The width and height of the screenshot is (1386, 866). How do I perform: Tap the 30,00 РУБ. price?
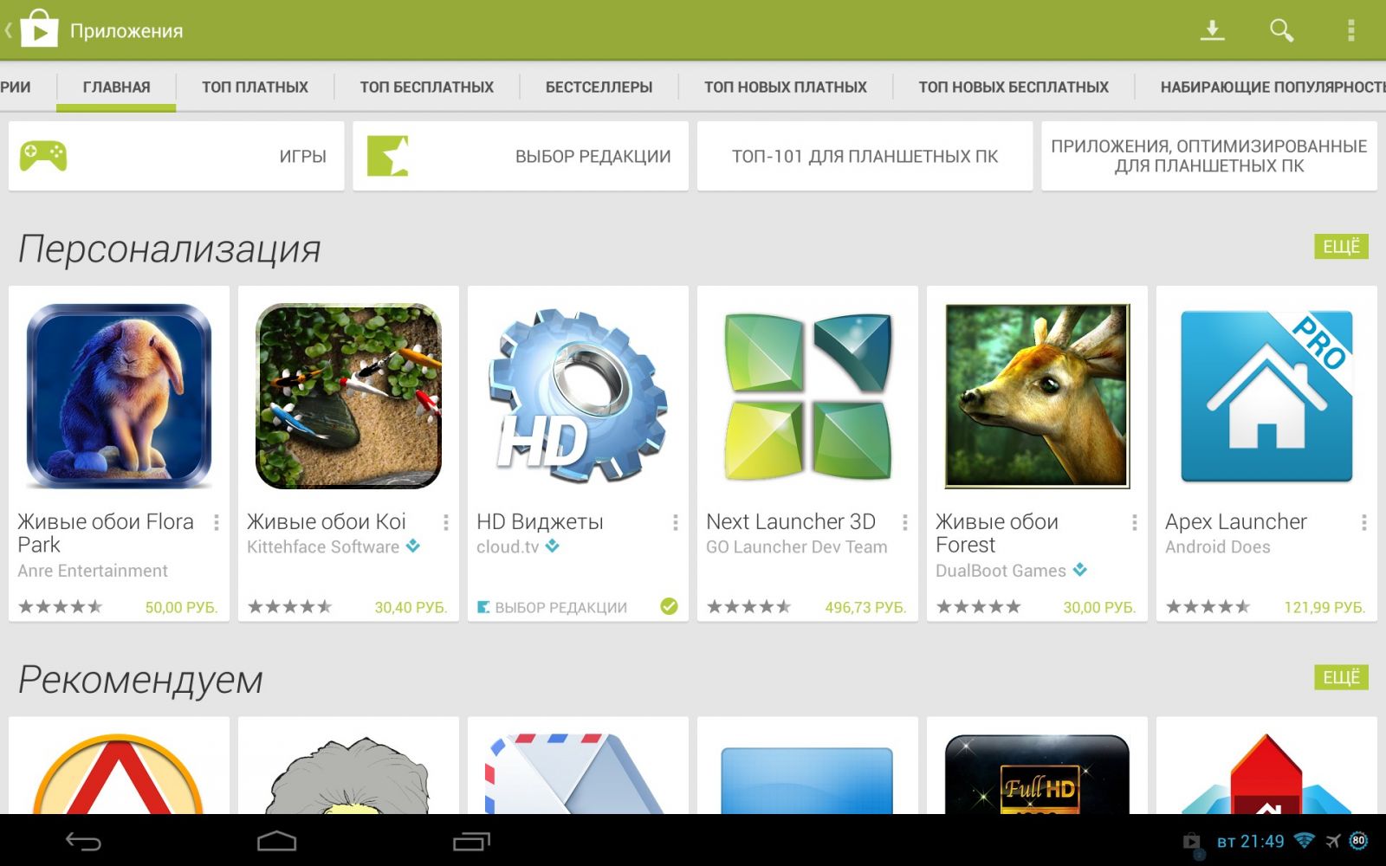(1099, 607)
